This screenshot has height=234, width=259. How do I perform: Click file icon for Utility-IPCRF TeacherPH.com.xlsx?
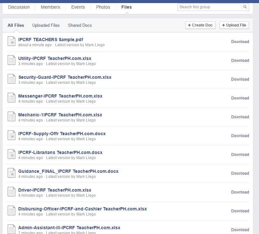pyautogui.click(x=11, y=60)
